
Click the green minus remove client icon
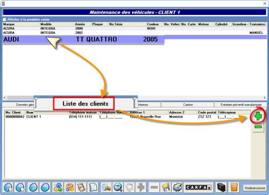[258, 127]
